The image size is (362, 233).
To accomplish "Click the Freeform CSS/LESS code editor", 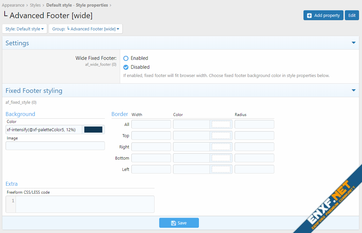I will [x=85, y=204].
